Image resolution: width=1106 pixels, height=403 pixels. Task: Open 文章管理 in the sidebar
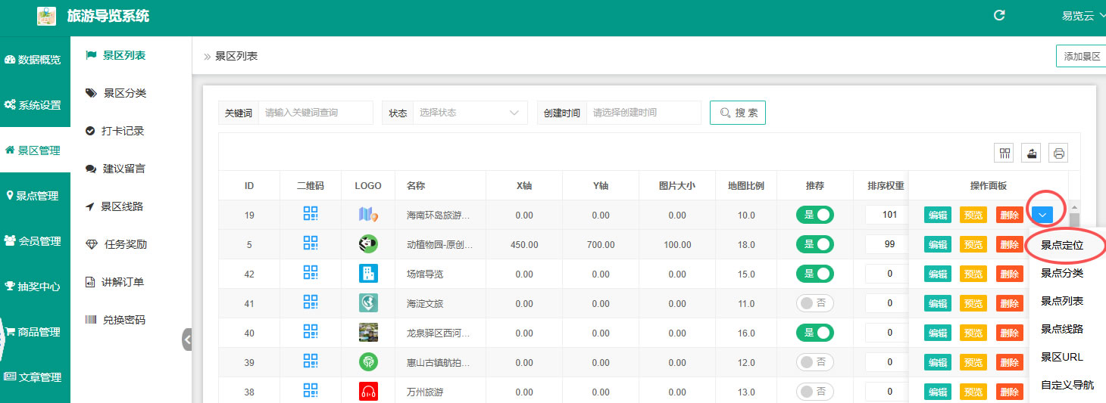[35, 377]
